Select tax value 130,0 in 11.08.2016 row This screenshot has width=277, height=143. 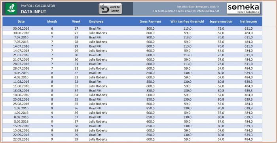(187, 82)
